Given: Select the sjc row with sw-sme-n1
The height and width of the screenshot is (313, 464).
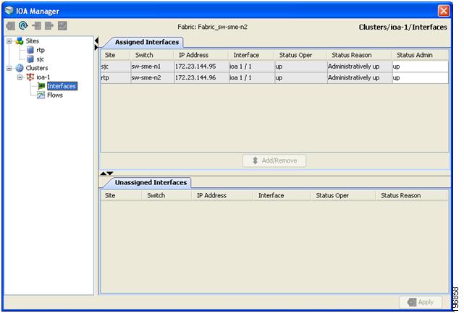Looking at the screenshot, I should (x=274, y=67).
